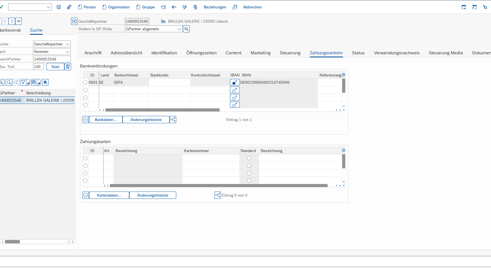Select the first Zahlungskarten row radio
Screen dimensions: 491x268
[86, 158]
